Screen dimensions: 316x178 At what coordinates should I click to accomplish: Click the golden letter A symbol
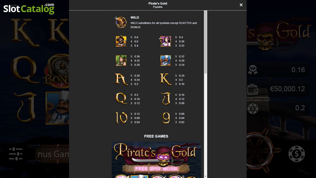click(x=121, y=79)
